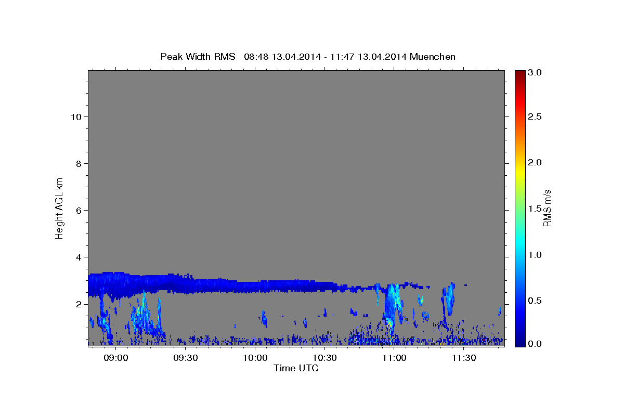
Task: Click the 10:30 time tick label
Action: 324,358
